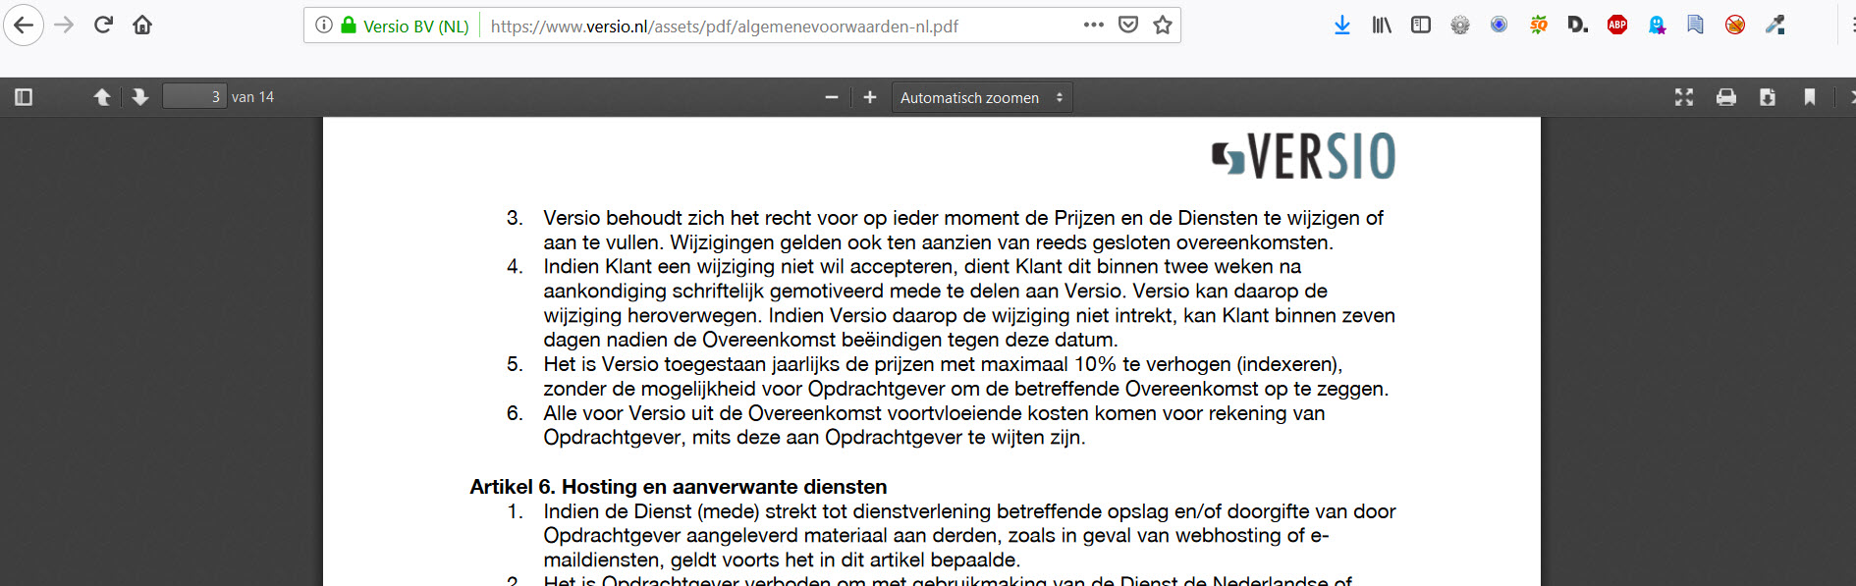The image size is (1856, 586).
Task: Click the Versio BV (NL) certificate label
Action: click(416, 27)
